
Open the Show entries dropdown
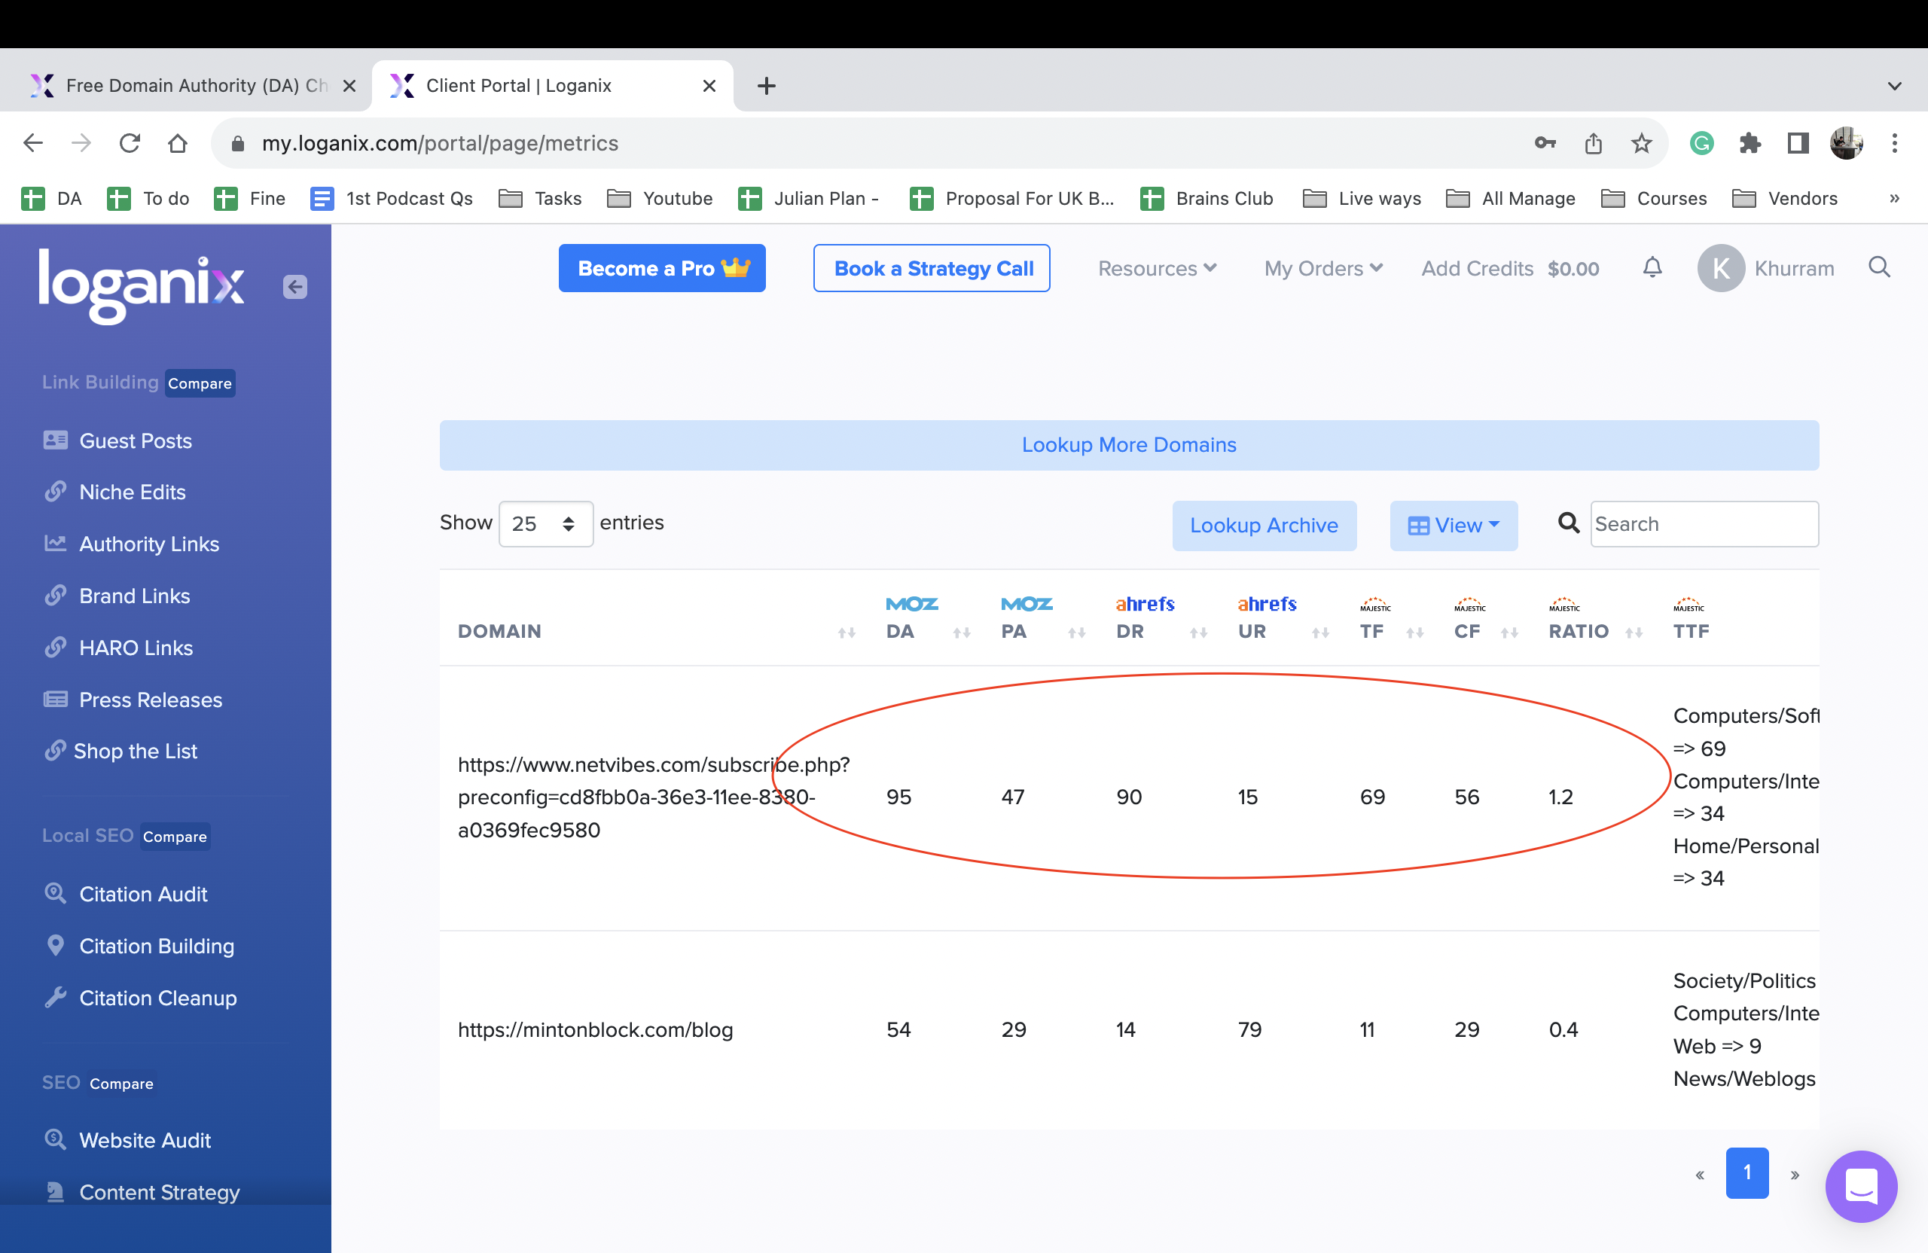tap(545, 524)
